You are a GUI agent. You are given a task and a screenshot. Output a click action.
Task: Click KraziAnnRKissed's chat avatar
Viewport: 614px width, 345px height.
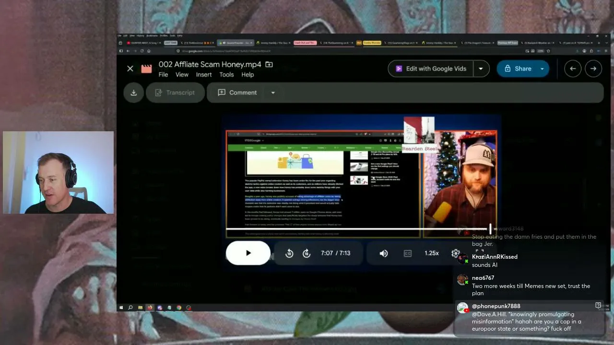(462, 259)
